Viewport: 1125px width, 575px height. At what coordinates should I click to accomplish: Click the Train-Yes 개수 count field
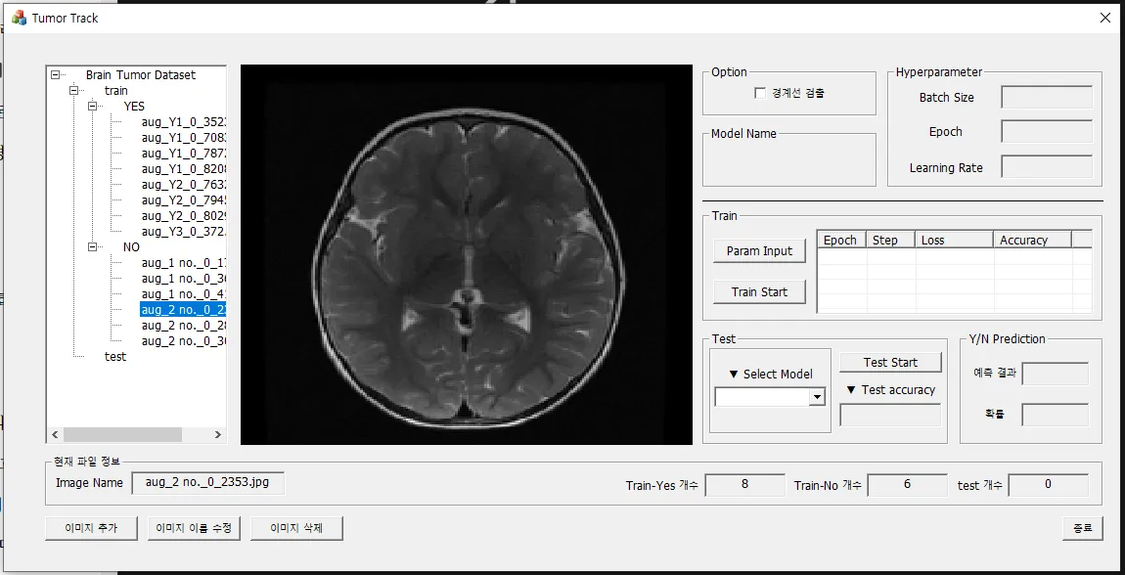pos(744,485)
